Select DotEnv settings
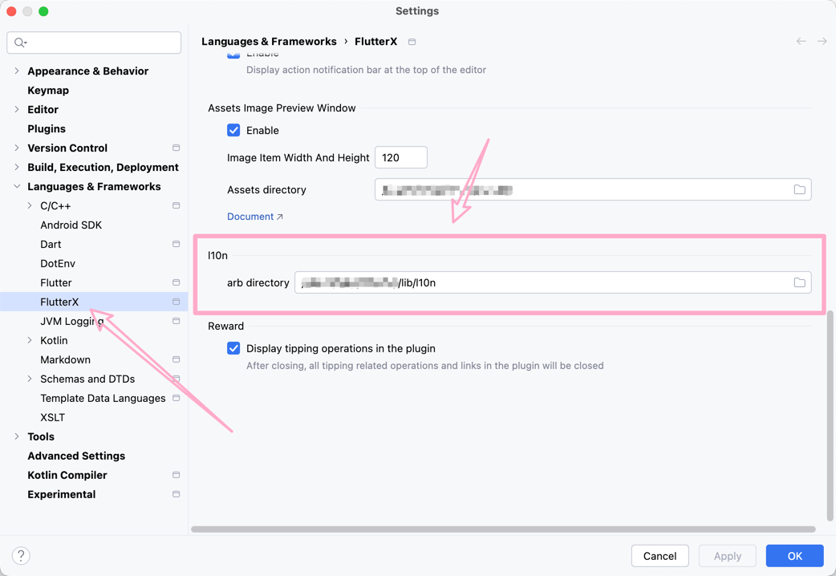 58,263
